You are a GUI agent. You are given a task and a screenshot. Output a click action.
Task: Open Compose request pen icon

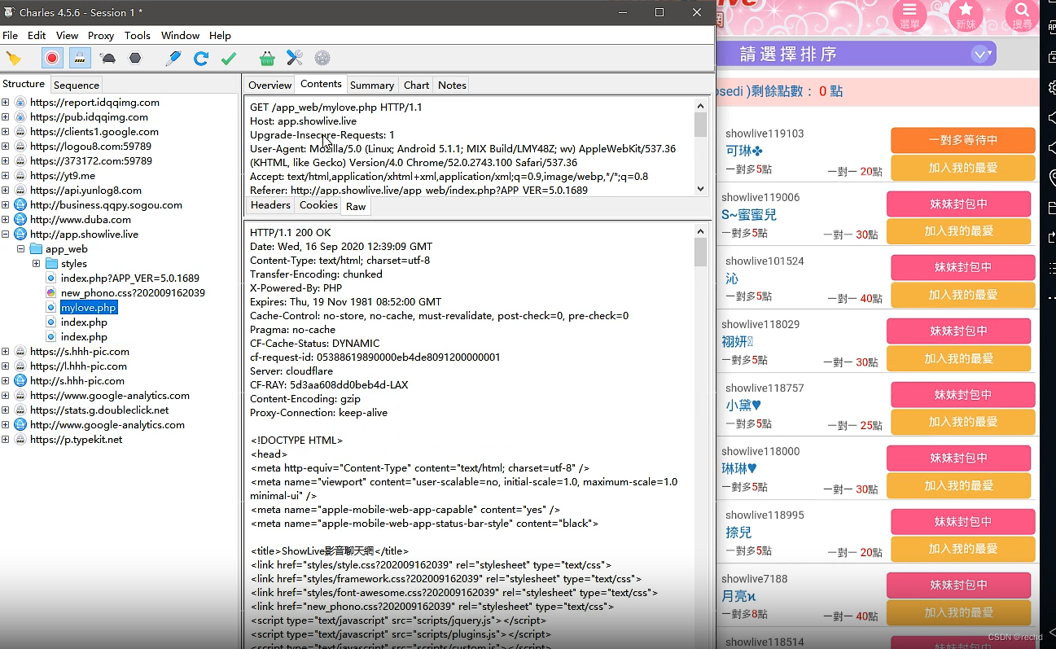(x=173, y=58)
